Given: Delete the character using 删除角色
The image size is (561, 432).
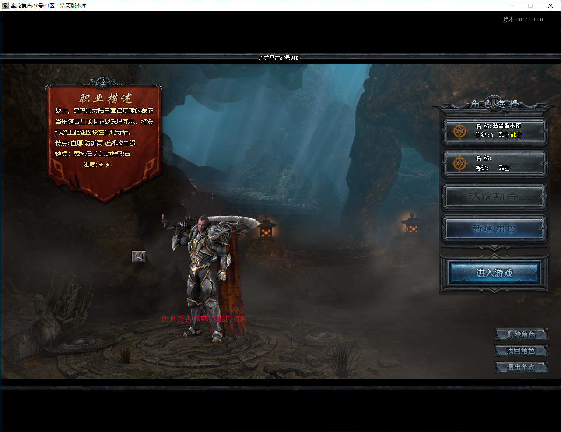Looking at the screenshot, I should click(x=521, y=335).
